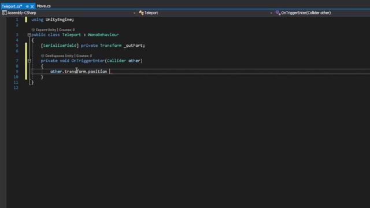The height and width of the screenshot is (208, 370).
Task: Click line number 12 in the gutter
Action: 16,88
